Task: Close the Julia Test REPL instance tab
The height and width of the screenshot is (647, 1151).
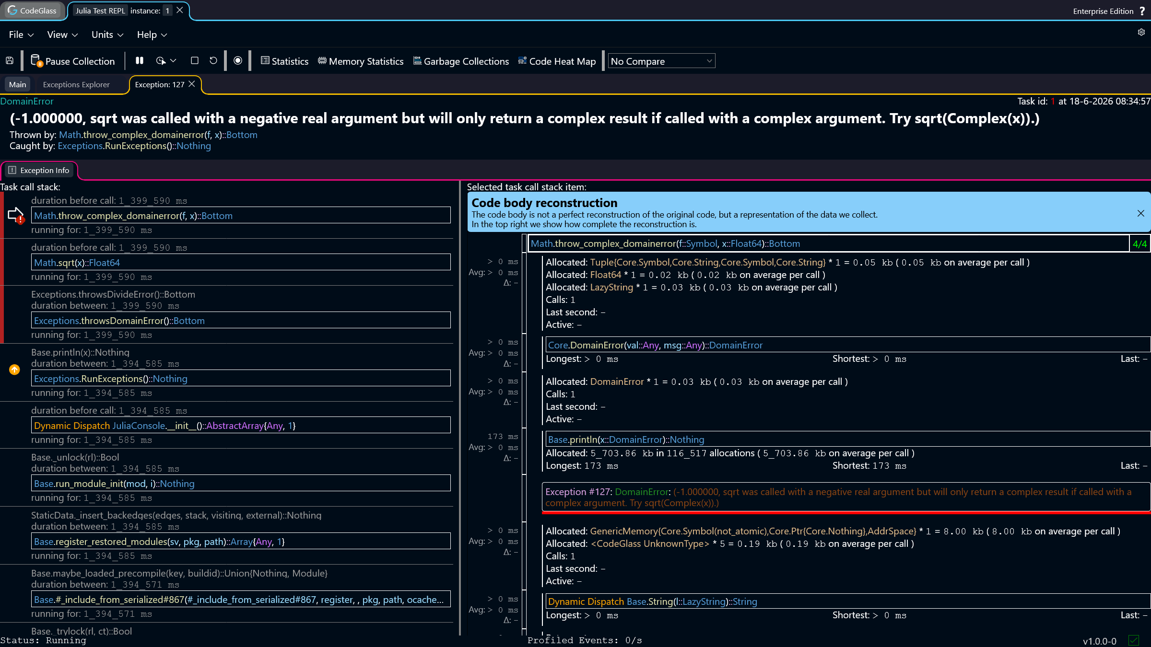Action: tap(180, 10)
